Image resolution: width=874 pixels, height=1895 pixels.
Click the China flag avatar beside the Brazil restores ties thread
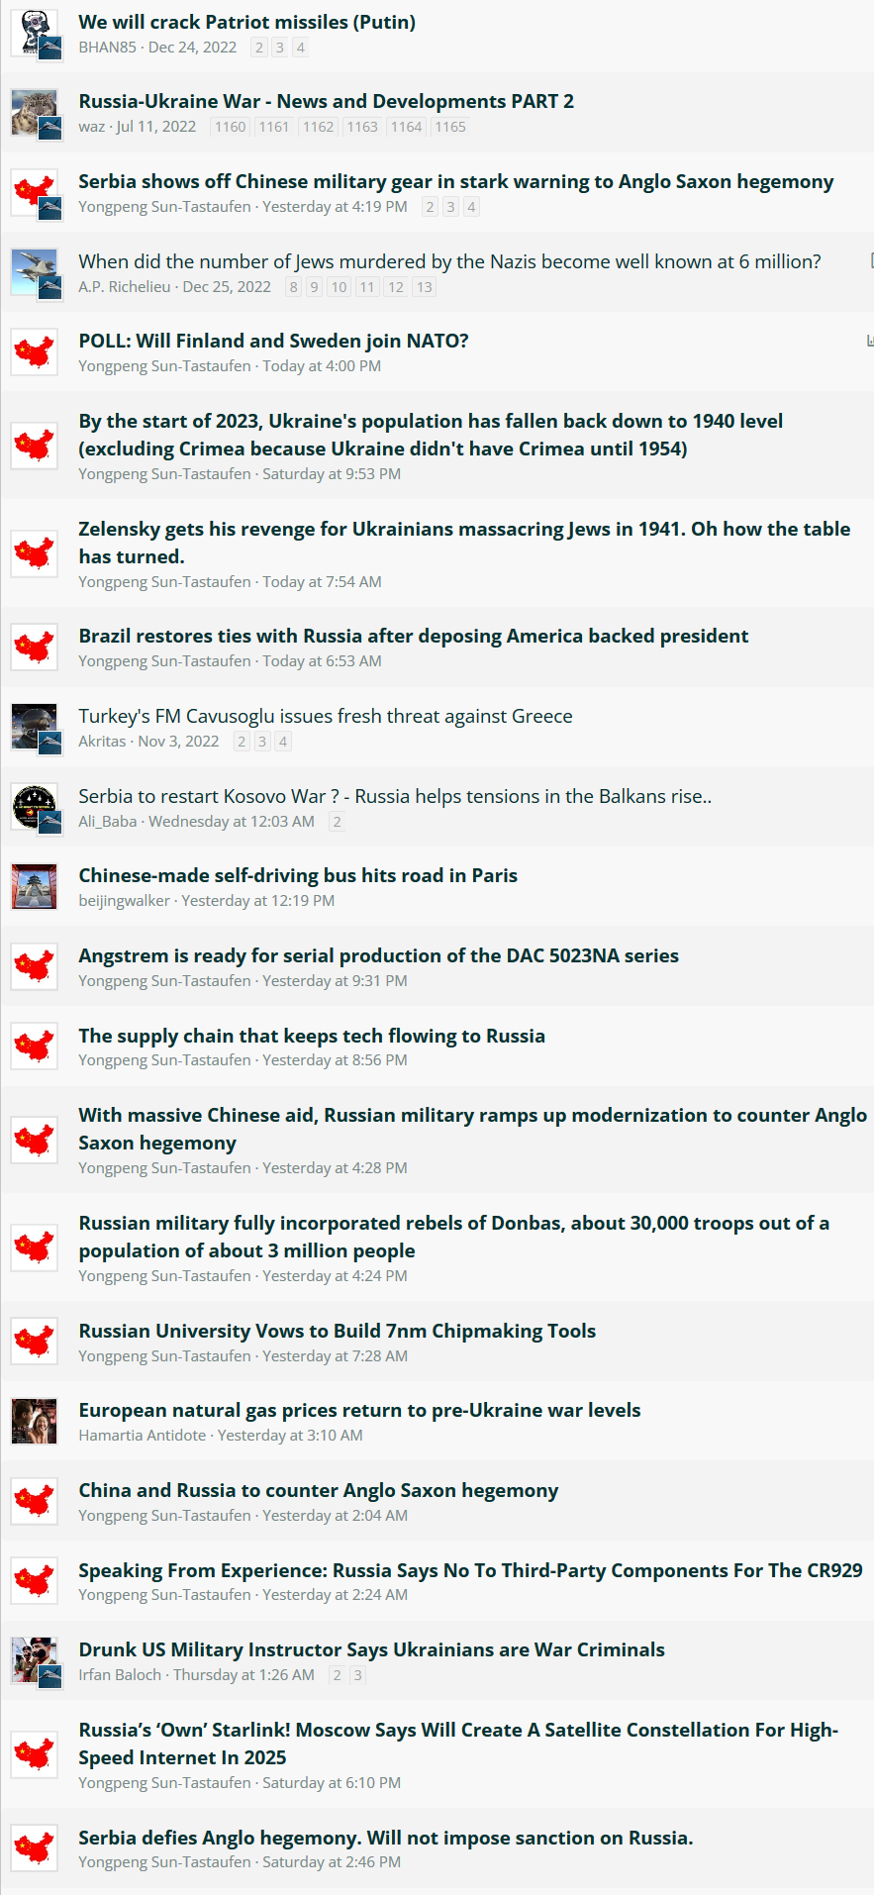35,648
